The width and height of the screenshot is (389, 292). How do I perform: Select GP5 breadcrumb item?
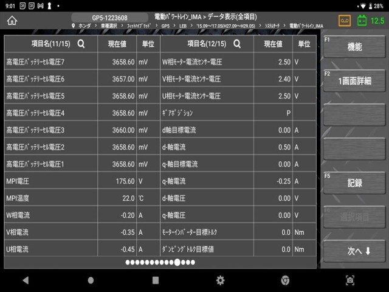tap(165, 26)
